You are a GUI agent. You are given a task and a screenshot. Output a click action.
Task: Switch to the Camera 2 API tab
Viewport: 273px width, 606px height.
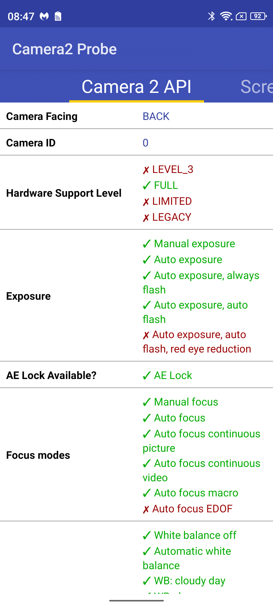pyautogui.click(x=136, y=87)
